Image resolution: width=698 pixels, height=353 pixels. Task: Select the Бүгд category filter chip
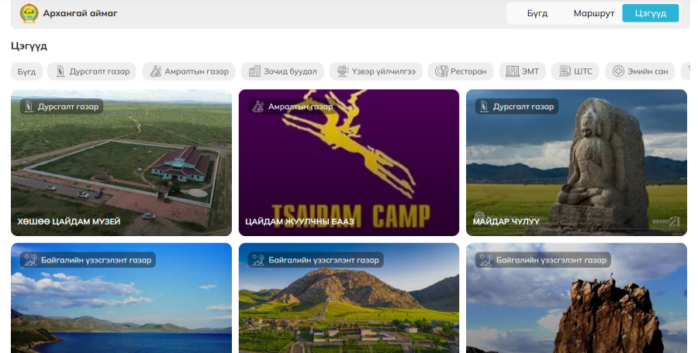point(26,71)
